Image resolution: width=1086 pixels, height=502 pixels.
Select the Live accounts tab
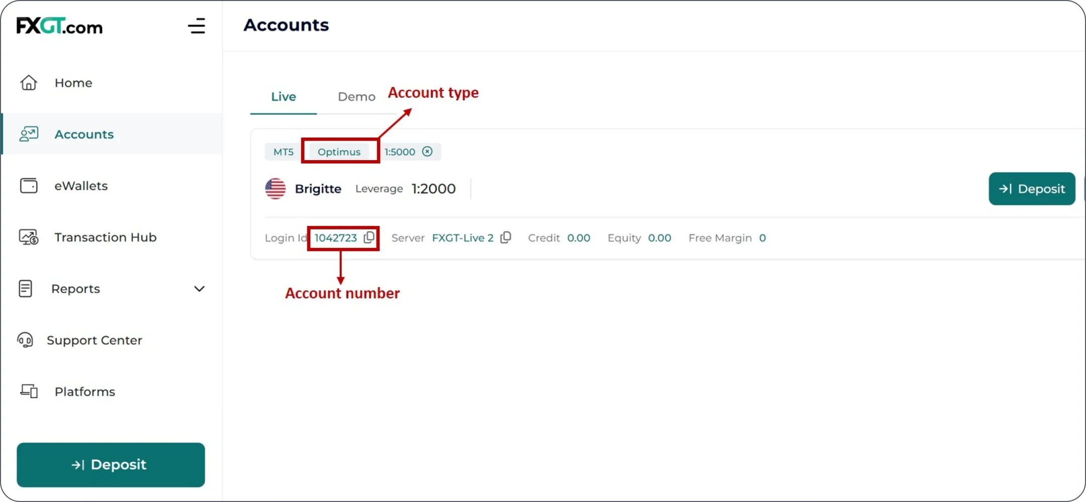284,96
